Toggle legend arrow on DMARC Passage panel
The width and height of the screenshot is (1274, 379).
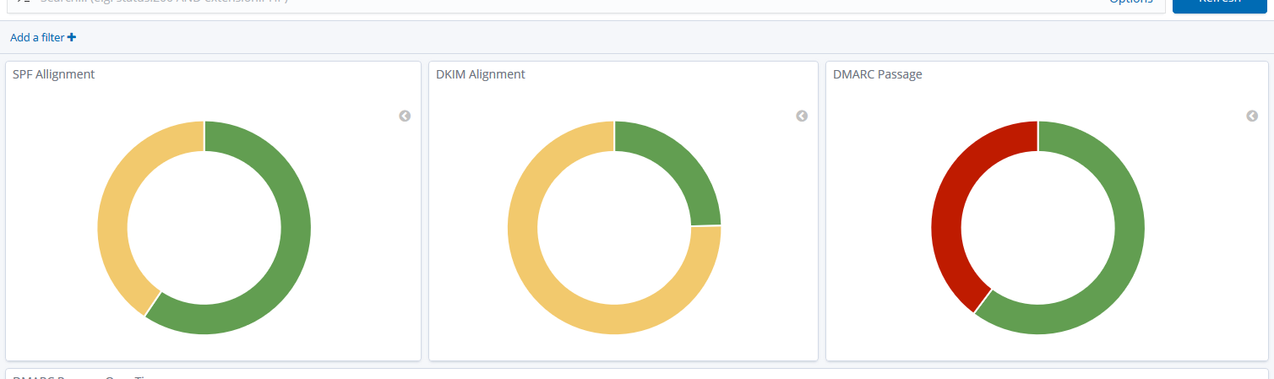tap(1252, 116)
